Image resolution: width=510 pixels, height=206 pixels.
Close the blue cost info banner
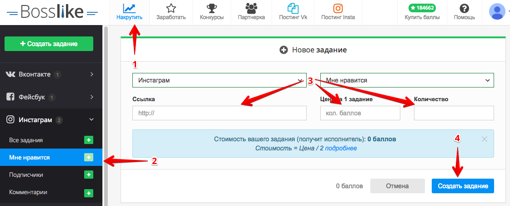(x=485, y=139)
